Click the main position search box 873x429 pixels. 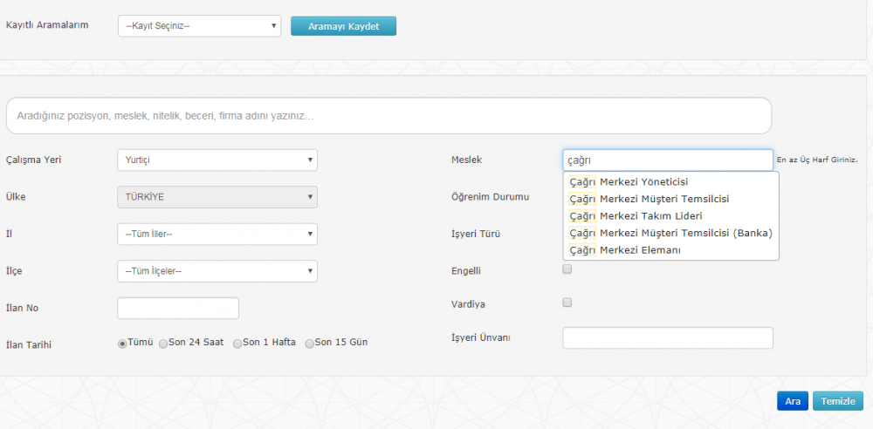pyautogui.click(x=388, y=116)
